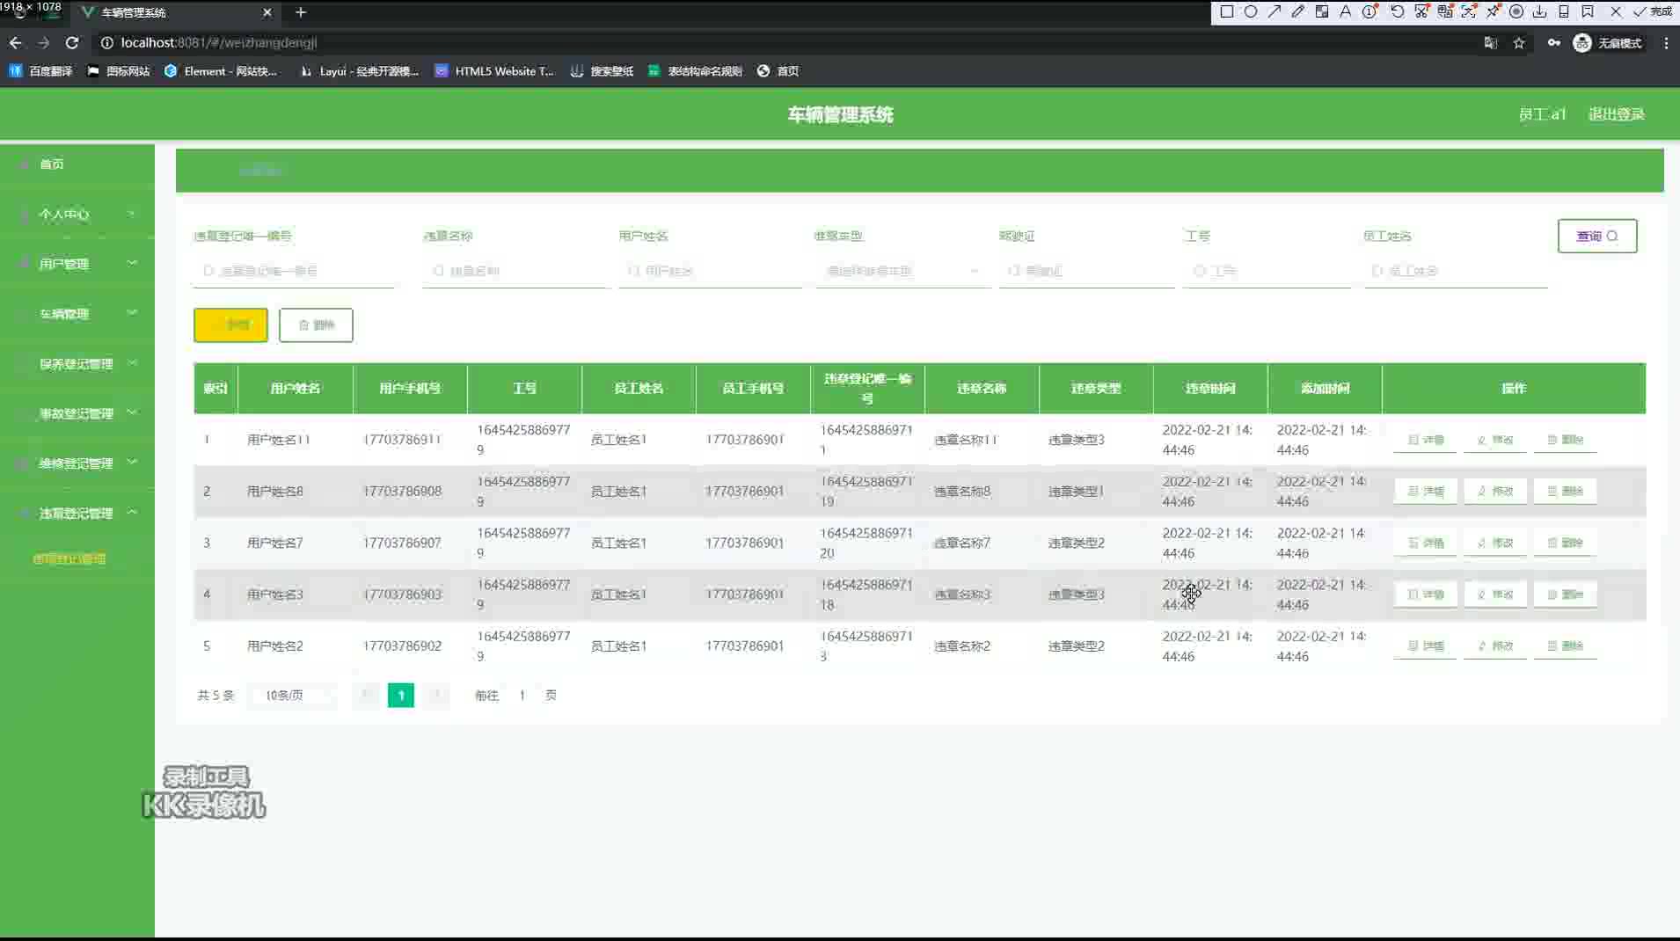This screenshot has height=941, width=1680.
Task: Expand 事故登记管理 sidebar menu
Action: click(x=77, y=412)
